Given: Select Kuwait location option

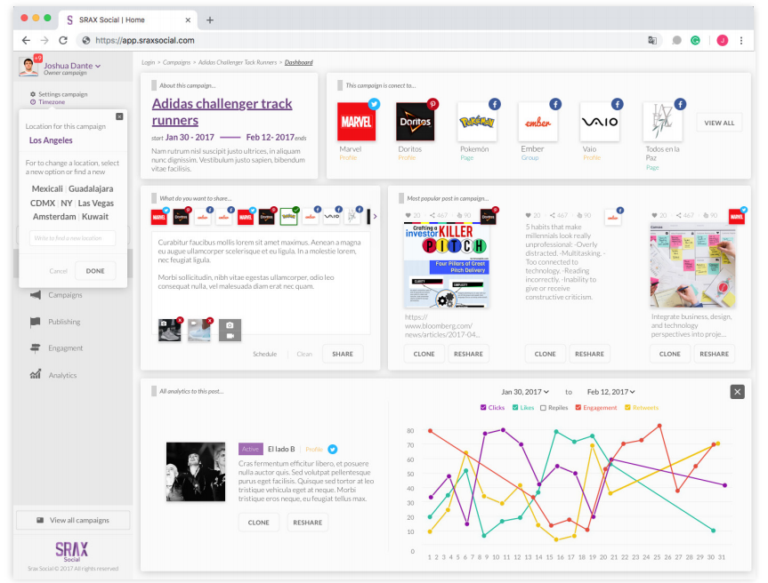Looking at the screenshot, I should [x=95, y=217].
